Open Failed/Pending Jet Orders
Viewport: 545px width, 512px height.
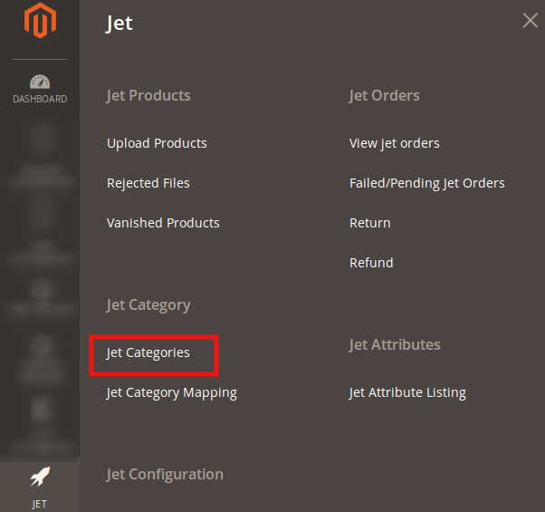tap(426, 183)
